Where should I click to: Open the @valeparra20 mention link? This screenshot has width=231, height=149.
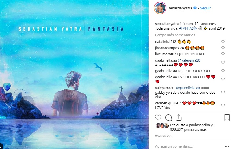tap(189, 60)
